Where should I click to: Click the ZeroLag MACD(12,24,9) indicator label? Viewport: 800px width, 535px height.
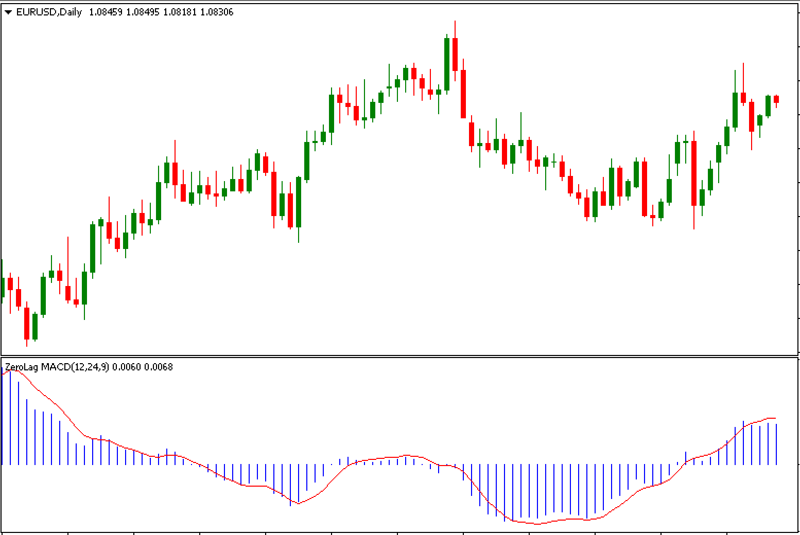coord(57,367)
